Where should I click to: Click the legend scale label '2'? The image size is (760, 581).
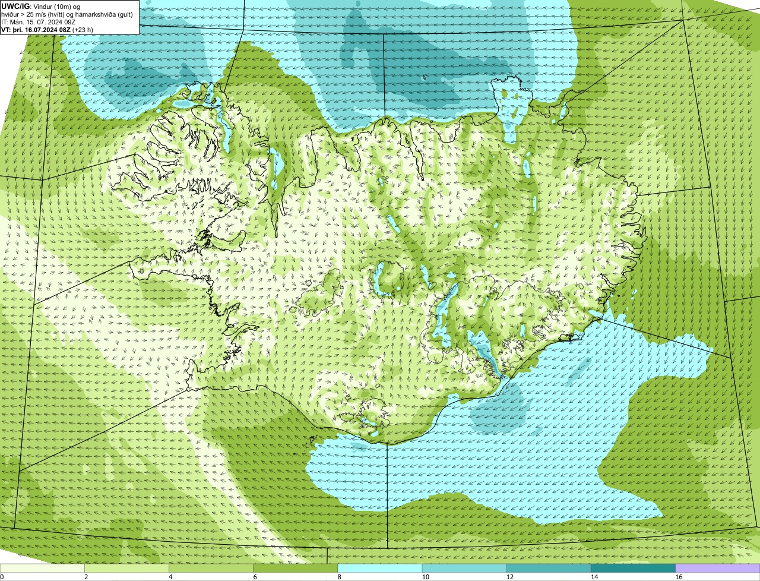coord(86,577)
